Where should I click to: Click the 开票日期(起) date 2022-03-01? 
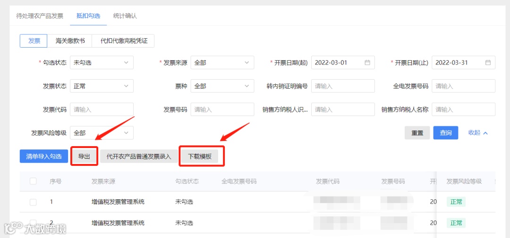click(331, 63)
